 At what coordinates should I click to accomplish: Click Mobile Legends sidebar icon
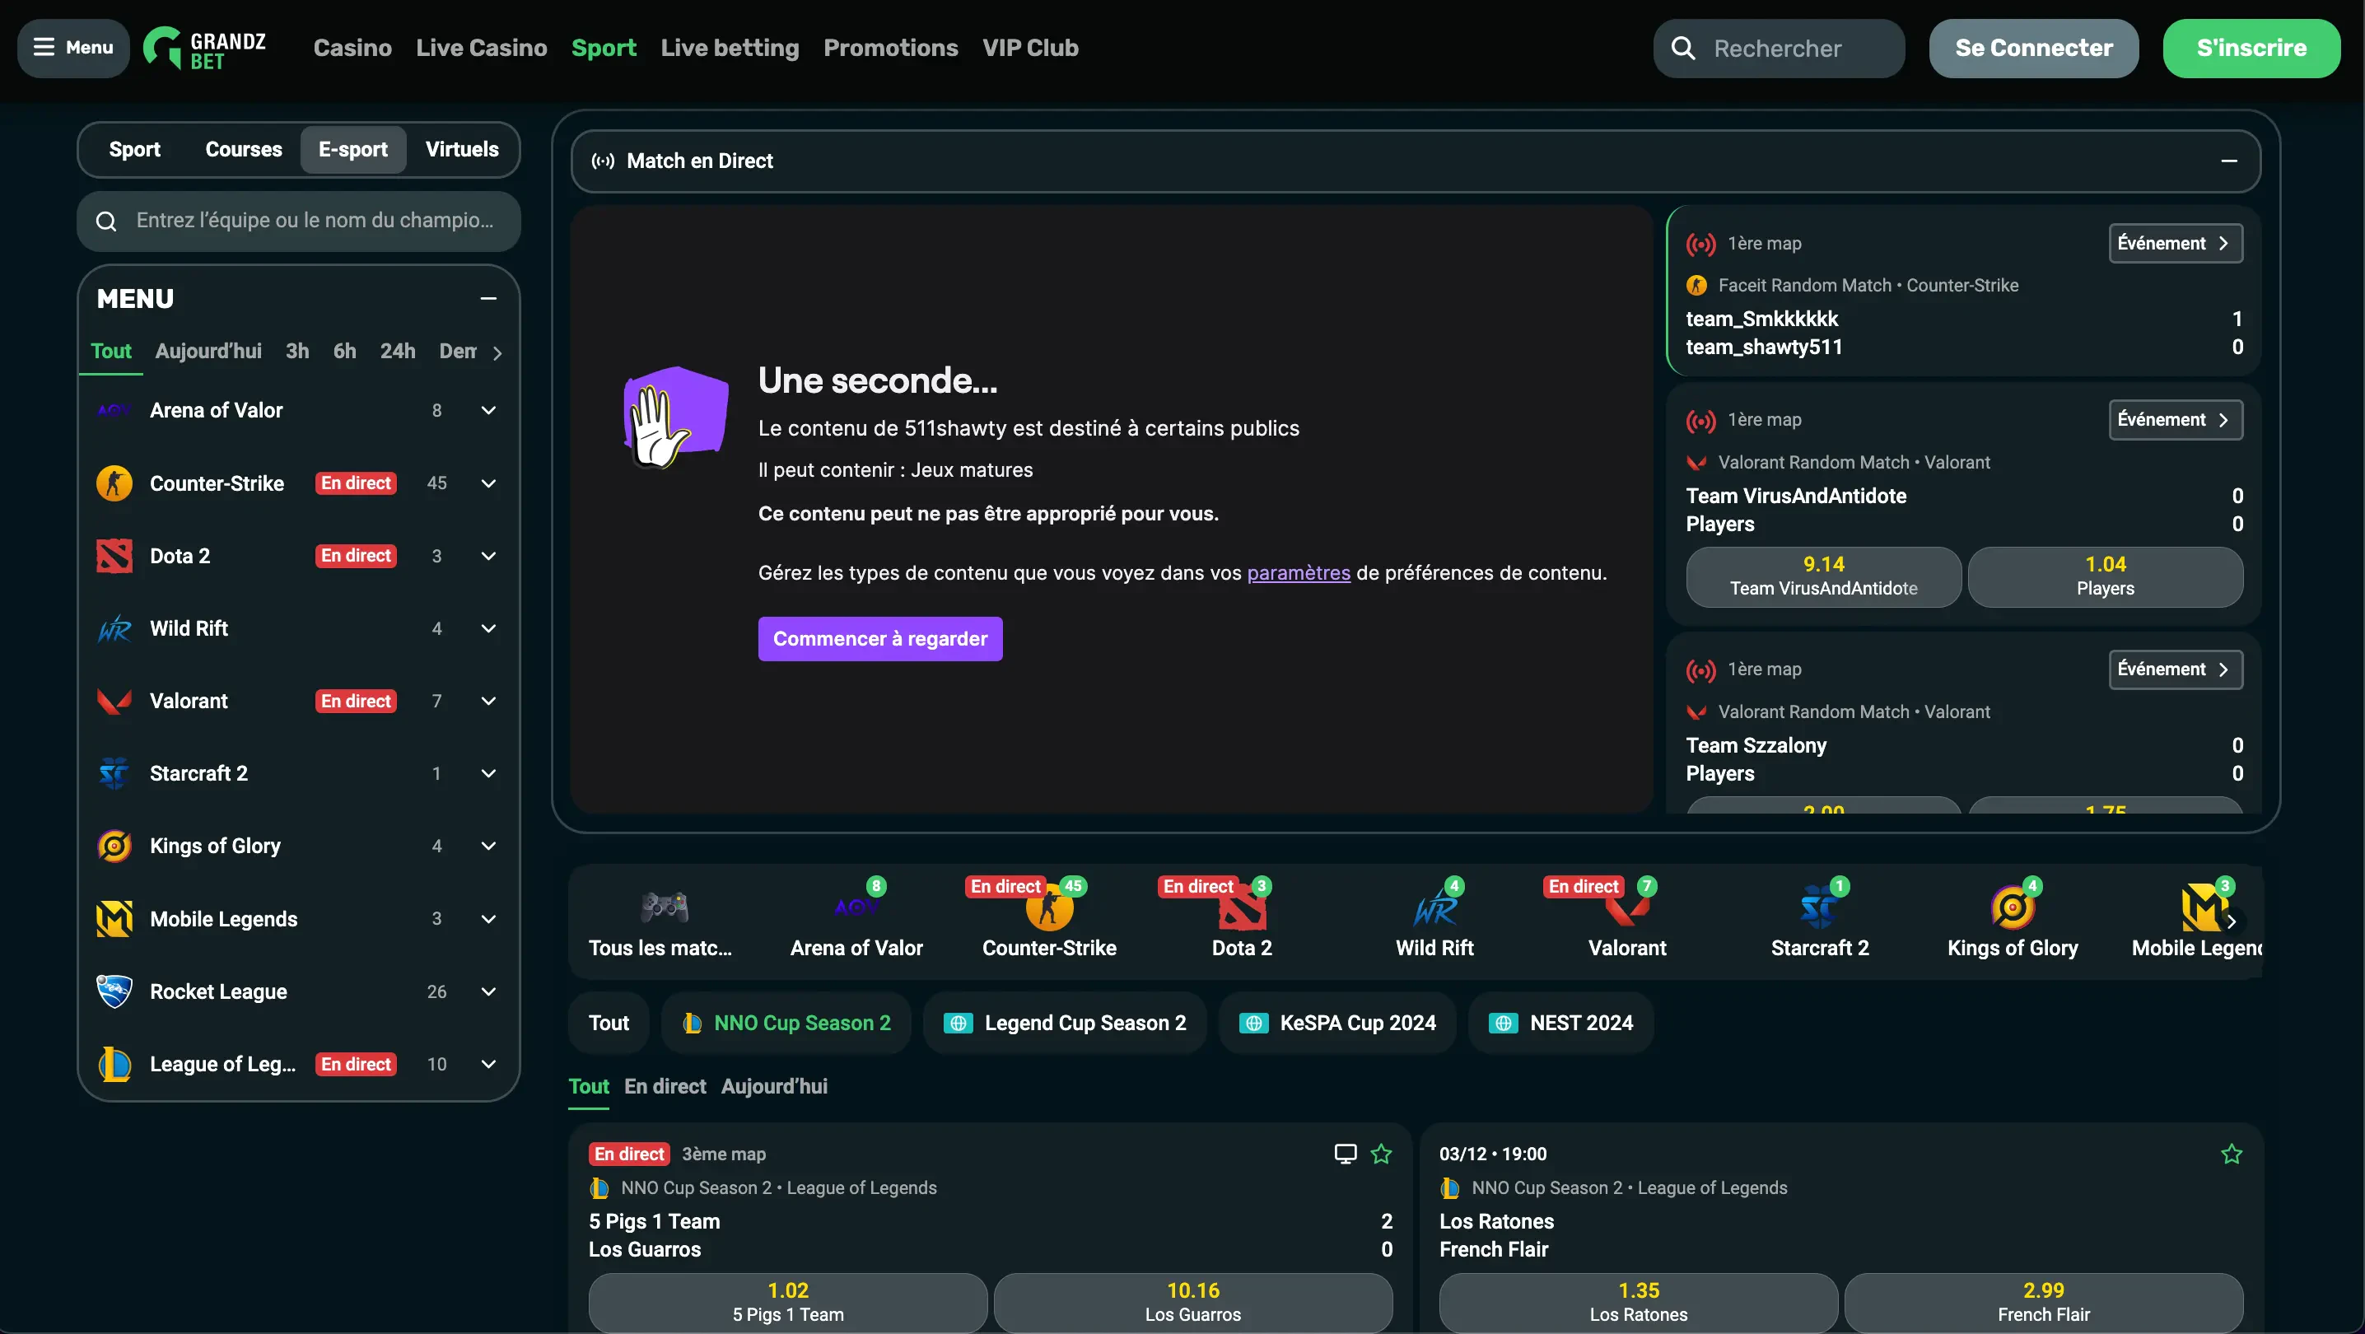(114, 919)
